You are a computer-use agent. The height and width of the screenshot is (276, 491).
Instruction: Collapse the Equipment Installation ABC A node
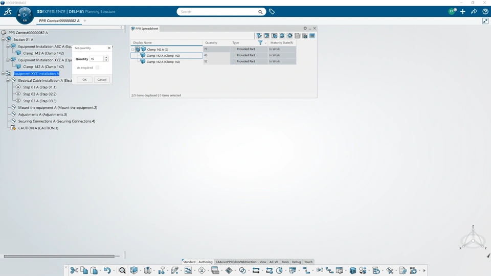8,47
